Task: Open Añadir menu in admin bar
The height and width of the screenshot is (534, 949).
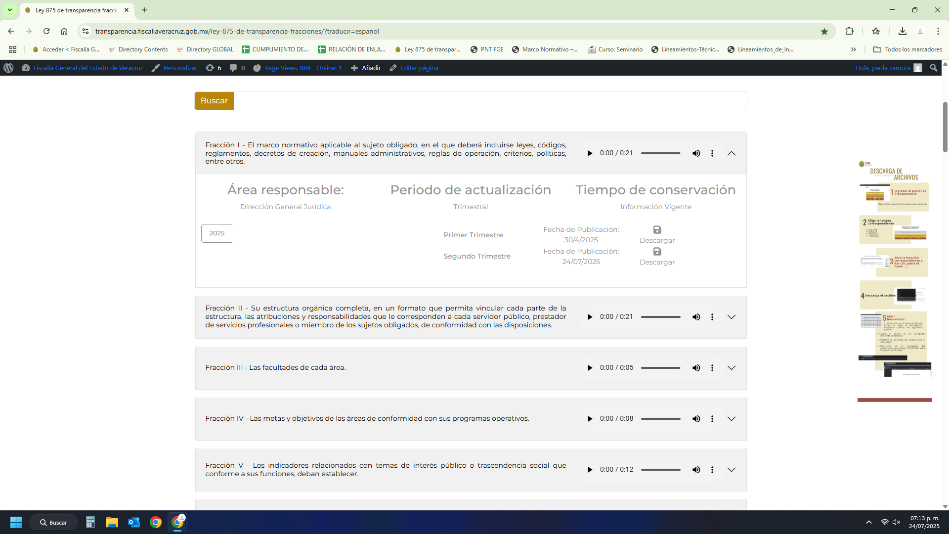Action: [x=366, y=68]
